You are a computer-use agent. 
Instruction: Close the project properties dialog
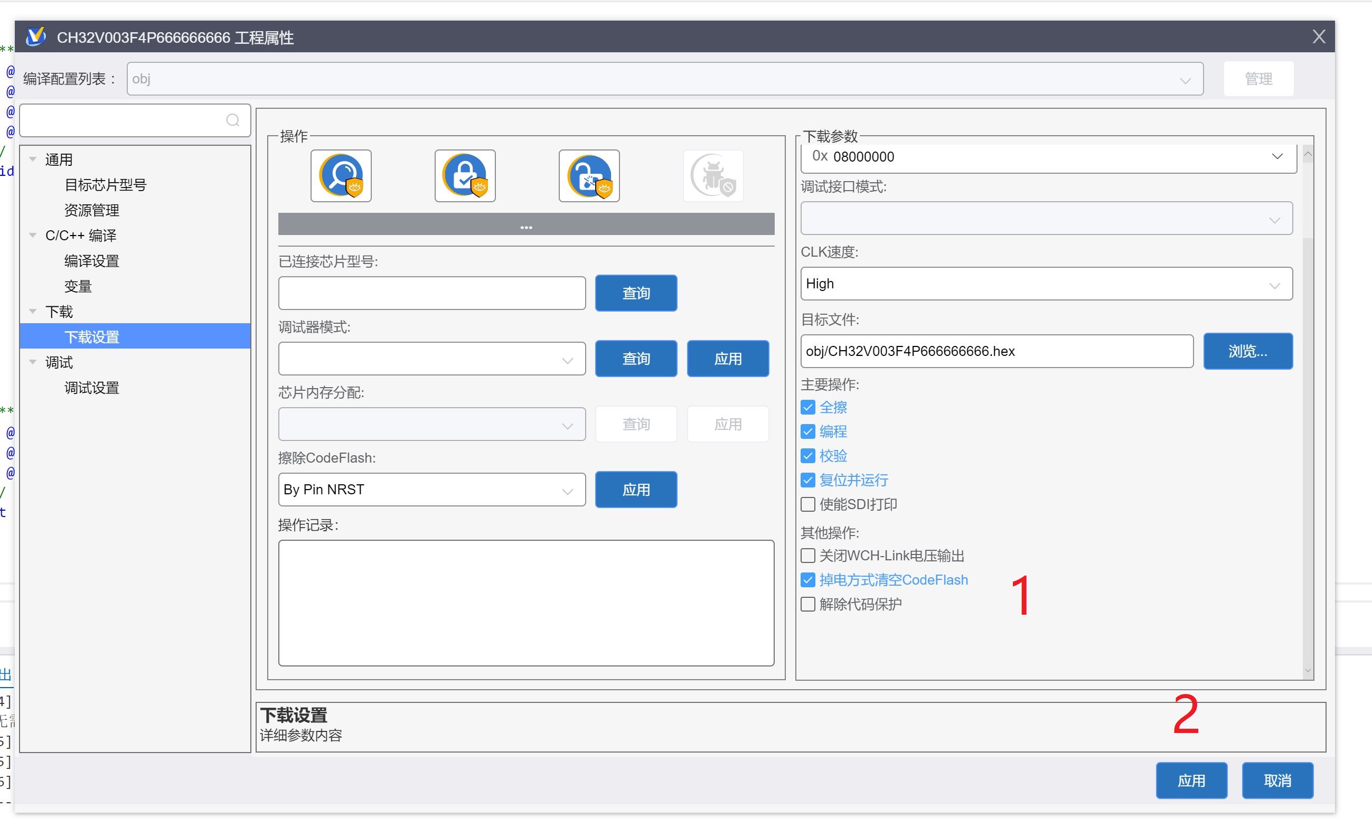[1318, 37]
